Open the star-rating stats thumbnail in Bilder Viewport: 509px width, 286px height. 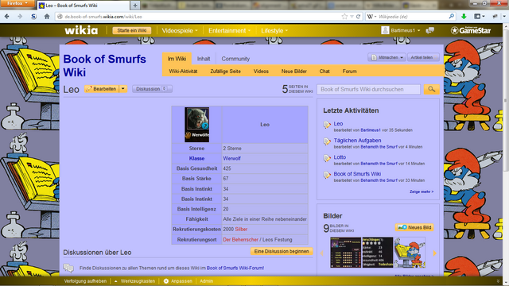coord(378,253)
